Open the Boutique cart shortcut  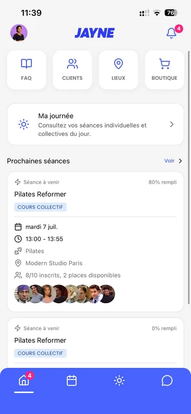point(165,70)
